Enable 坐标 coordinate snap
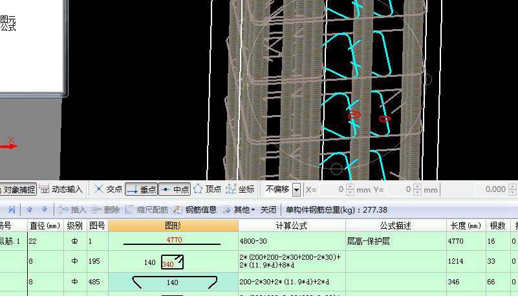 coord(241,189)
